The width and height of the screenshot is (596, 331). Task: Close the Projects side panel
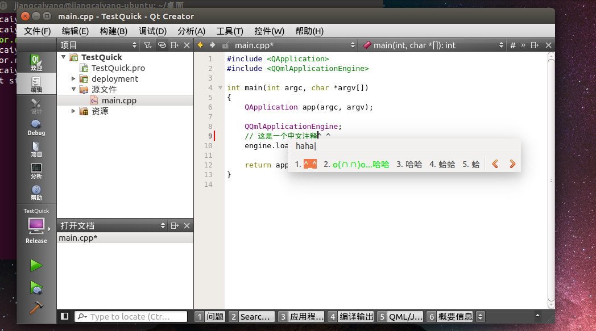click(x=187, y=45)
